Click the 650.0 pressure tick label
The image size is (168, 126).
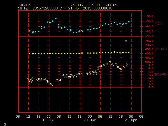click(149, 49)
